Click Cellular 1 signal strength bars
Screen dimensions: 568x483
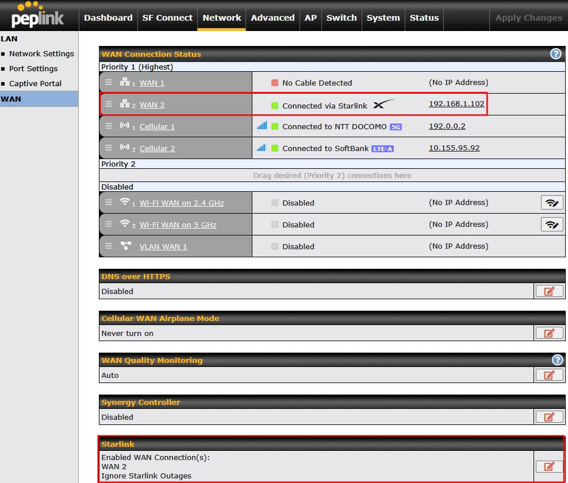pos(262,126)
